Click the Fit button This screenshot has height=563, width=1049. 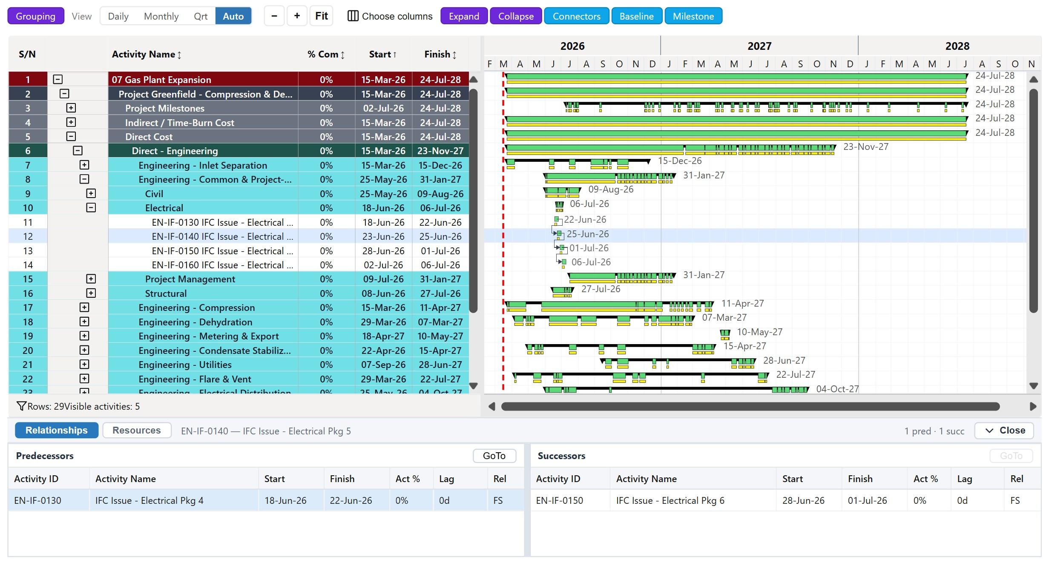(321, 16)
